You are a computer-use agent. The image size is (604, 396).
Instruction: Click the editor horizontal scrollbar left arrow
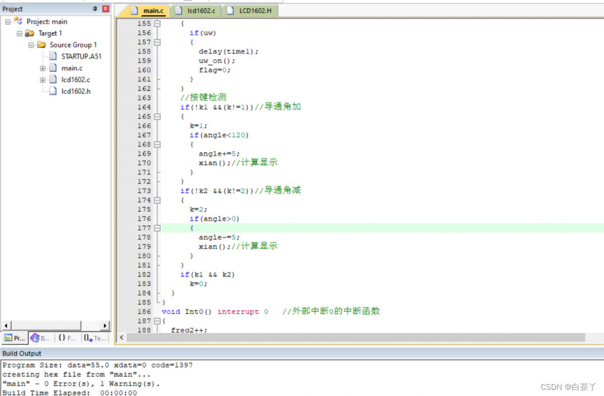[x=121, y=338]
